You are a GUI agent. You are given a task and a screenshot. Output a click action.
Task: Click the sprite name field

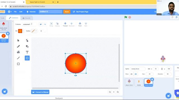tap(138, 69)
